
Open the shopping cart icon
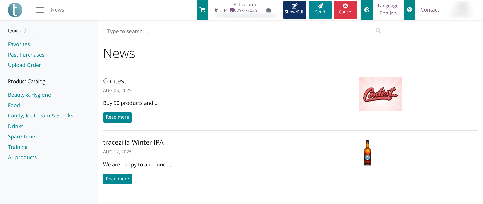202,10
